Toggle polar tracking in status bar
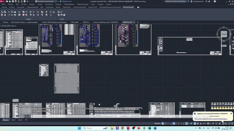Image resolution: width=234 pixels, height=131 pixels. [x=174, y=123]
